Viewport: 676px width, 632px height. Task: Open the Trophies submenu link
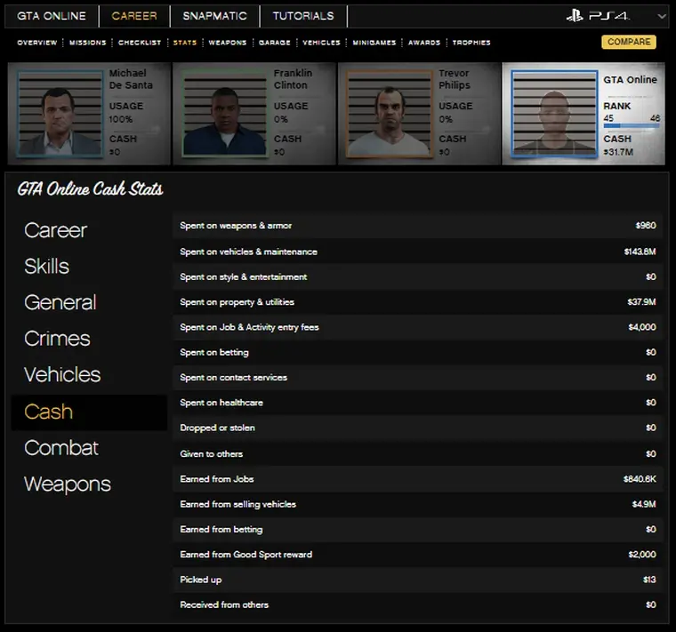pyautogui.click(x=471, y=43)
